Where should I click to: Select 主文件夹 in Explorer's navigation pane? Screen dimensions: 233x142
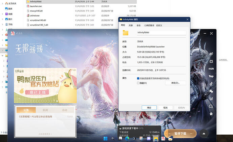(11, 3)
